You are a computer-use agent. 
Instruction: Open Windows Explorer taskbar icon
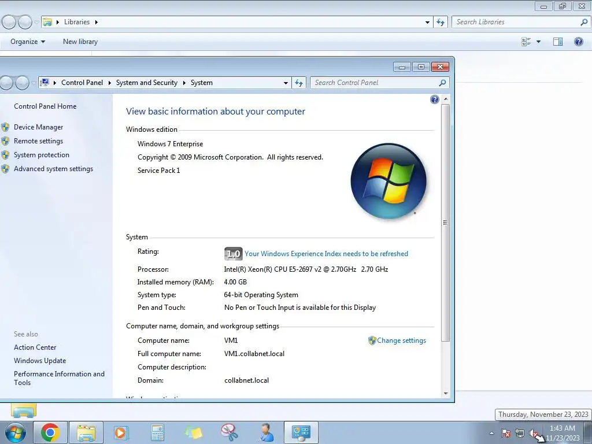[86, 432]
